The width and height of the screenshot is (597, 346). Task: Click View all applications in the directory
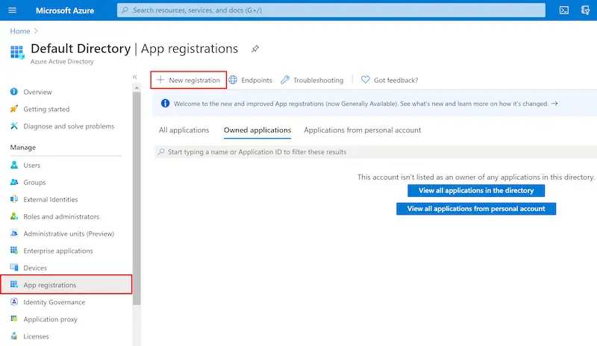[476, 190]
